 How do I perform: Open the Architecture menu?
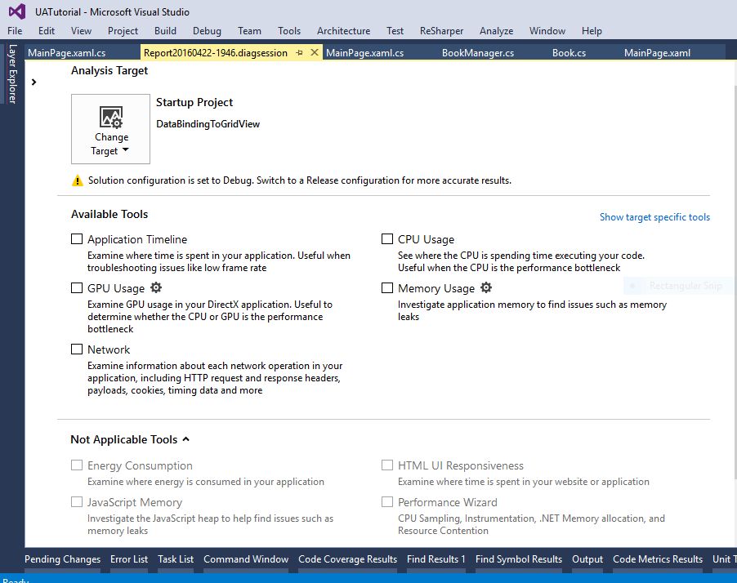click(x=343, y=31)
